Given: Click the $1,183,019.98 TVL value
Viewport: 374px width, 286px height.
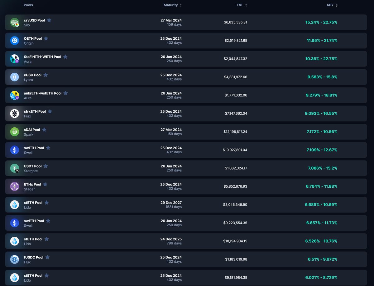Looking at the screenshot, I should click(236, 259).
